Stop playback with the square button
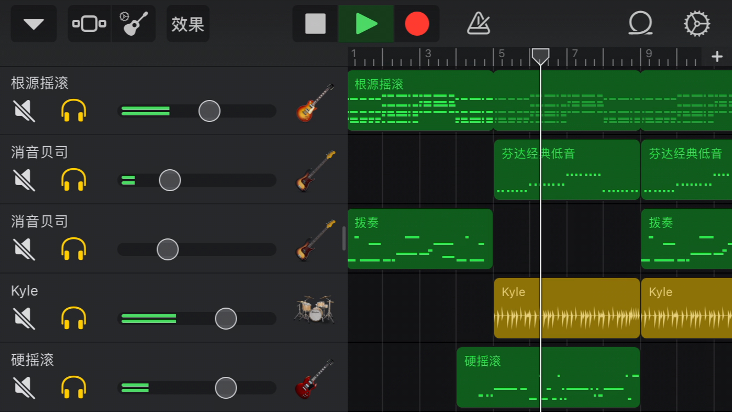Viewport: 732px width, 412px height. click(315, 24)
